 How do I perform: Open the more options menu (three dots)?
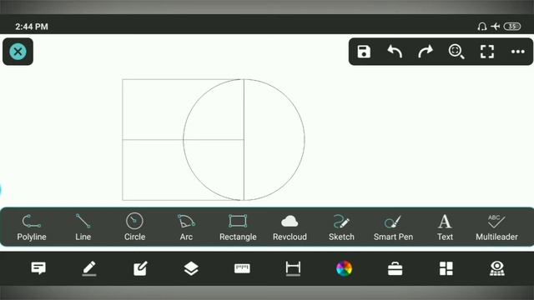(x=517, y=52)
